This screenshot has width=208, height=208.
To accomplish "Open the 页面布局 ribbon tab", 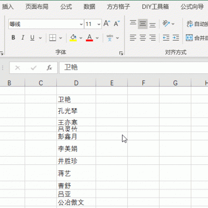I will pos(37,7).
